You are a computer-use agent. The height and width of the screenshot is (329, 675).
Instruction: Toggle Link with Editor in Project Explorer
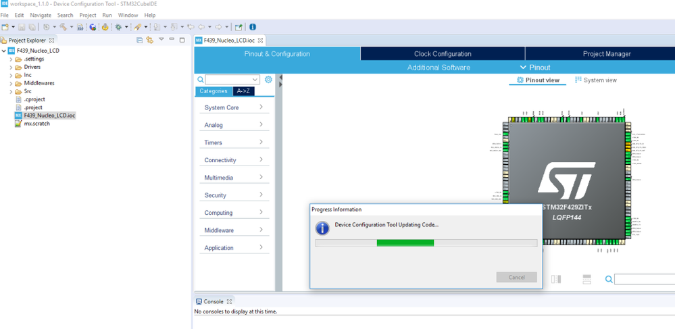pos(150,40)
